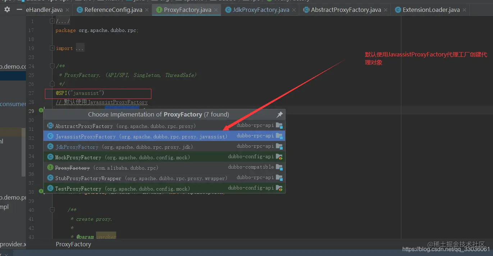Choose MockProxyFactory implementation from the list

point(164,157)
